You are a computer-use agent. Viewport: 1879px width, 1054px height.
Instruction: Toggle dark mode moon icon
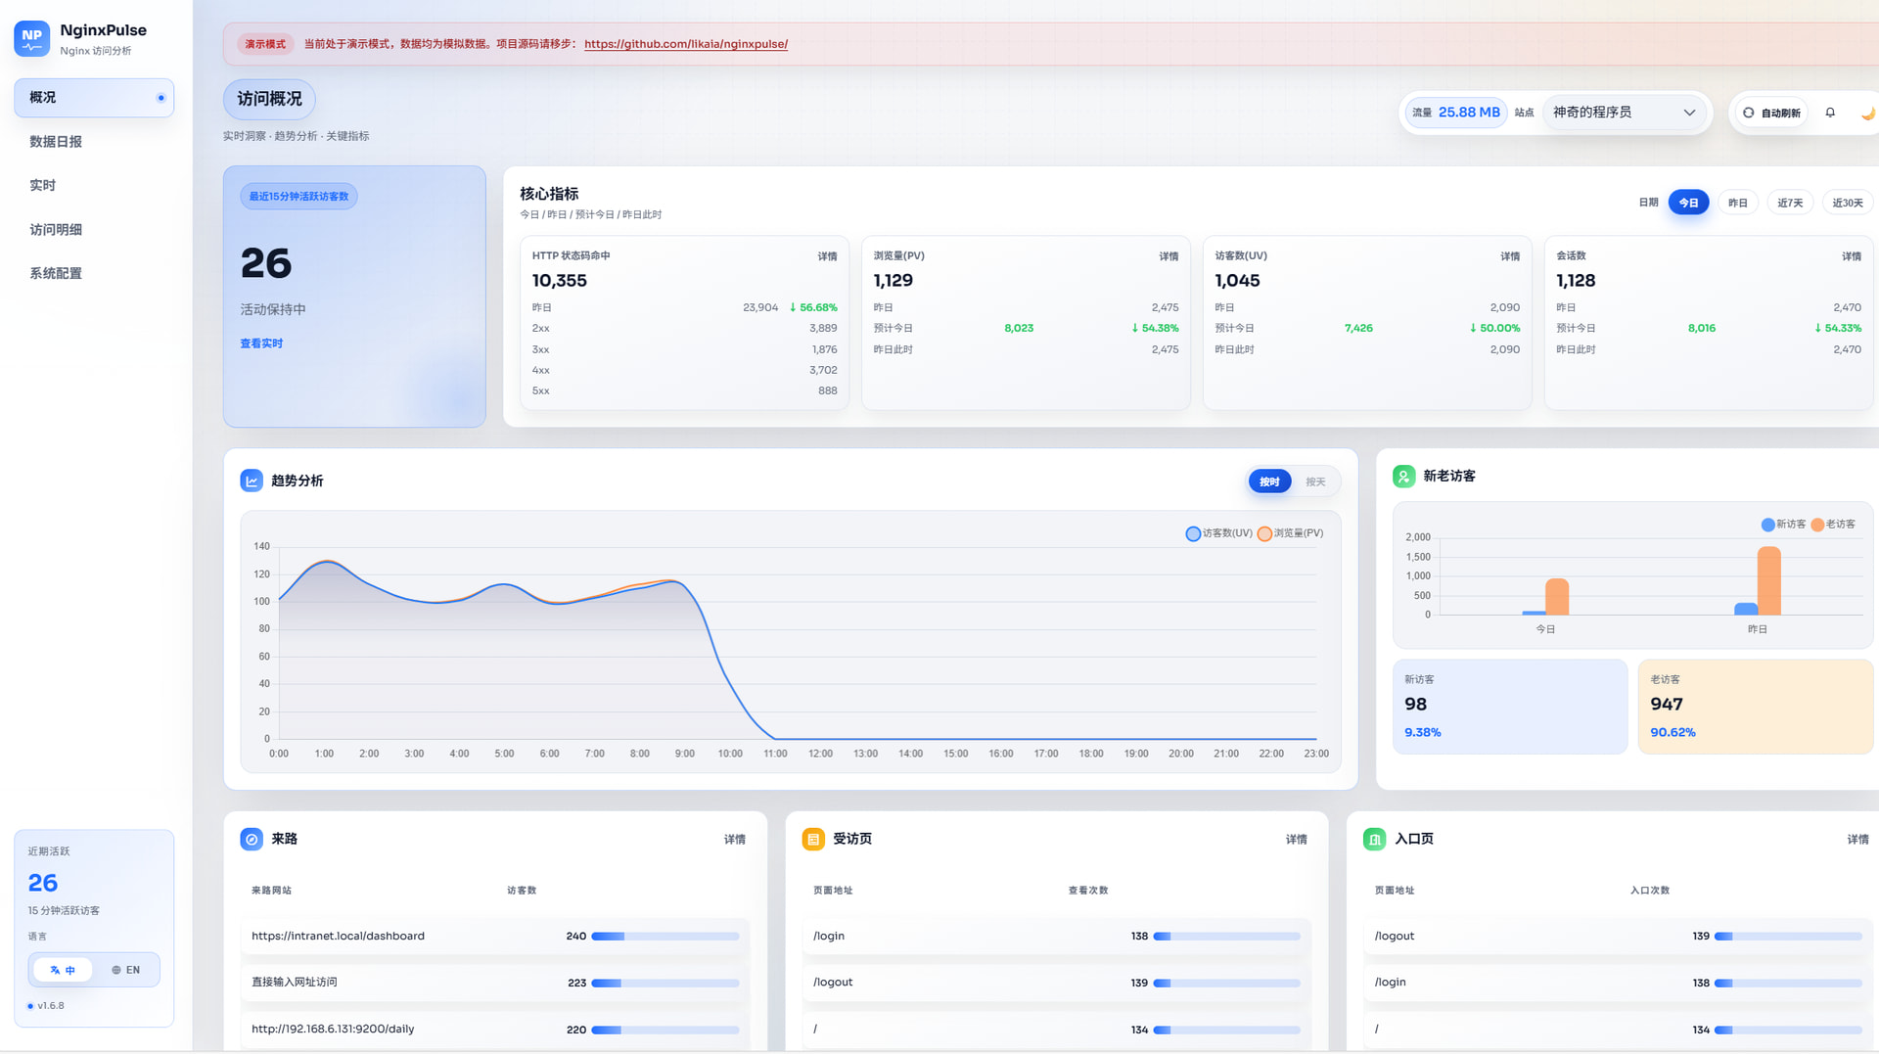point(1867,113)
